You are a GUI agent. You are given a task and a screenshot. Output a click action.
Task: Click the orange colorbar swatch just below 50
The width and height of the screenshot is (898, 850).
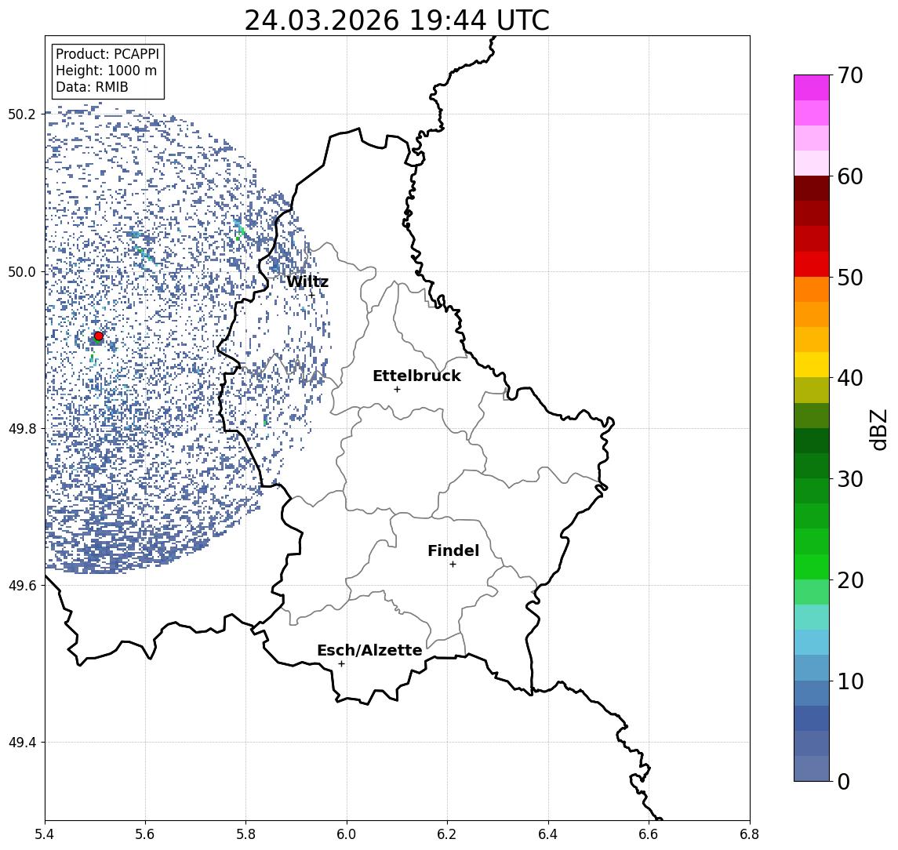pos(812,289)
